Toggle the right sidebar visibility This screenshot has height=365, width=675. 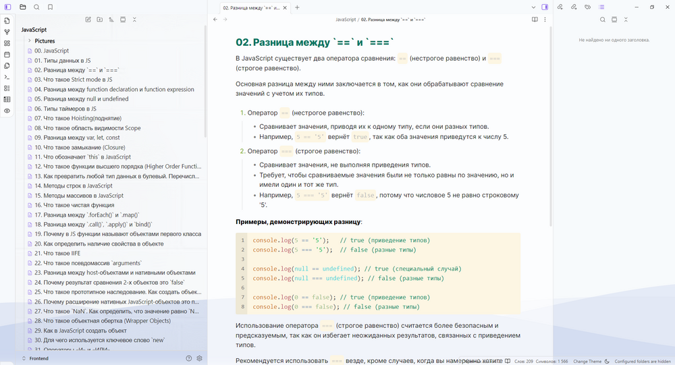click(x=545, y=7)
